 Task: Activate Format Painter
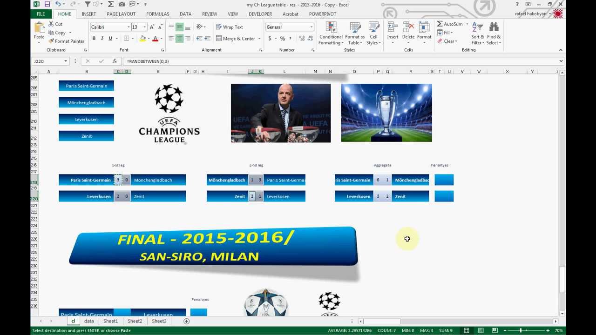[x=66, y=41]
